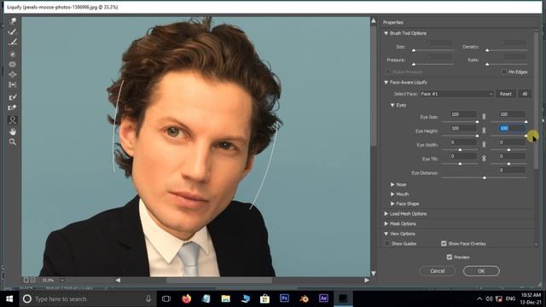546x307 pixels.
Task: Select the Push Left tool
Action: [13, 85]
